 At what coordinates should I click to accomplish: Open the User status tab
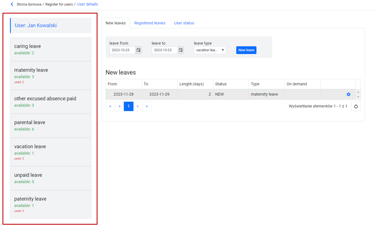click(x=184, y=23)
